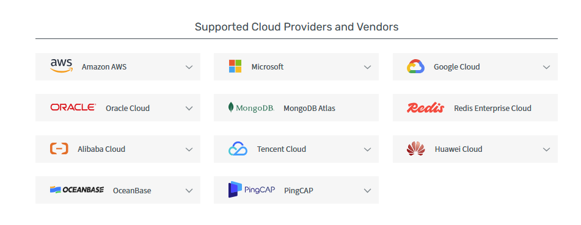Viewport: 581px width, 225px height.
Task: Expand the Oracle Cloud chevron
Action: (189, 109)
